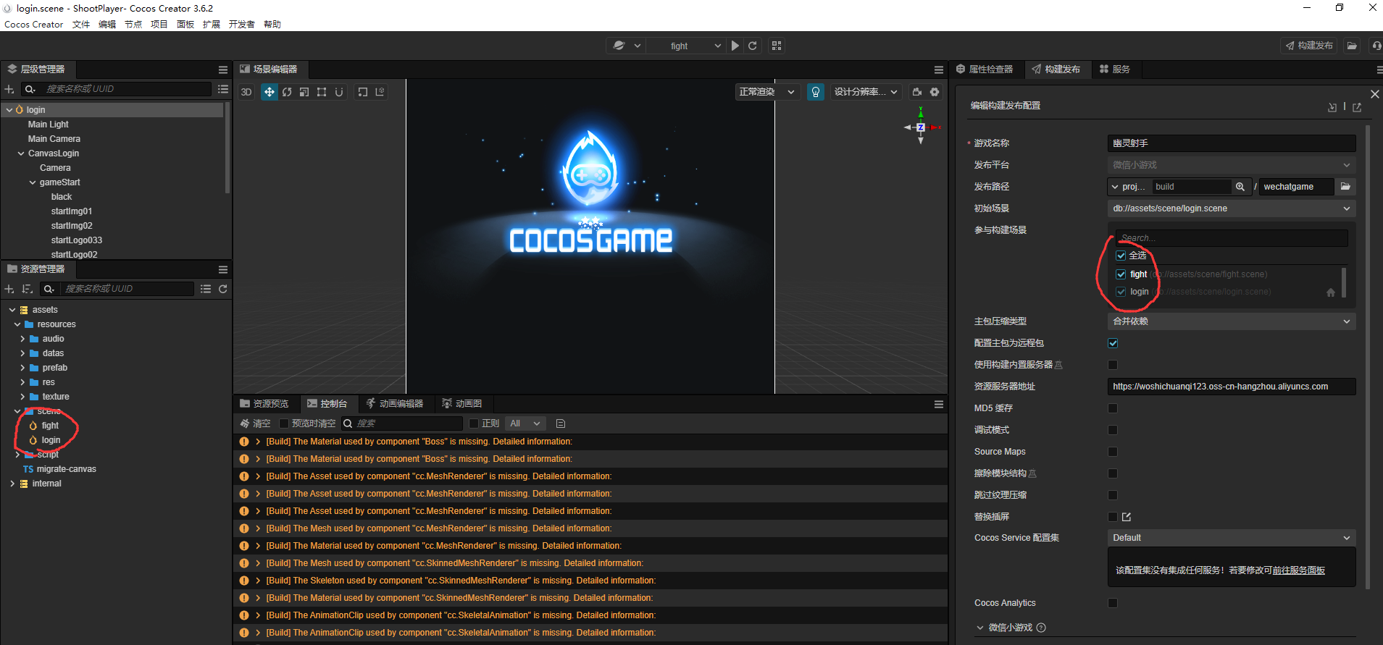Open scene camera settings icon
This screenshot has height=645, width=1383.
tap(917, 92)
